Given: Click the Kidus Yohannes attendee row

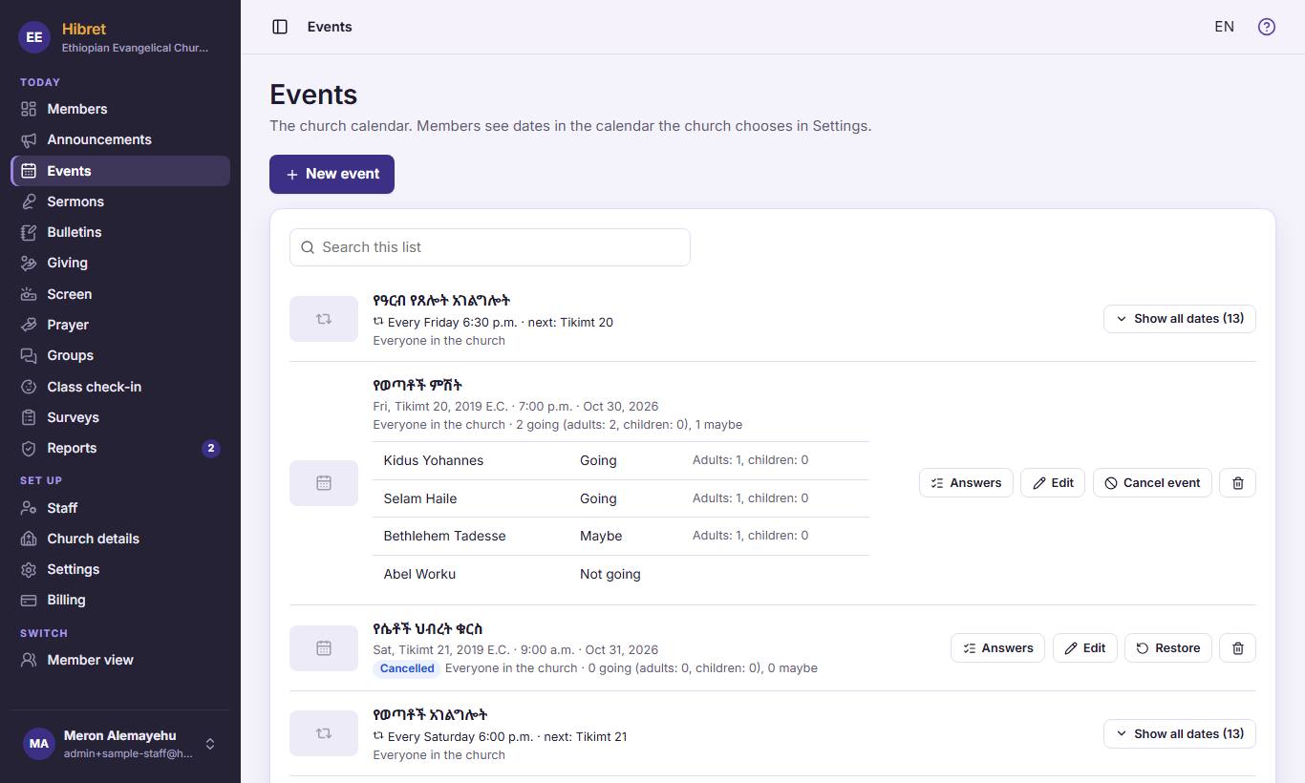Looking at the screenshot, I should pos(621,460).
